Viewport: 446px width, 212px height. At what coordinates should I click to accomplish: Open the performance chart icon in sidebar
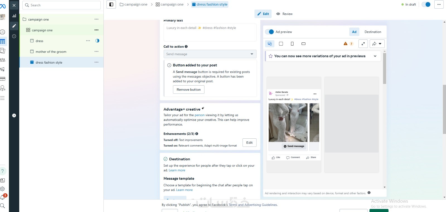(14, 16)
